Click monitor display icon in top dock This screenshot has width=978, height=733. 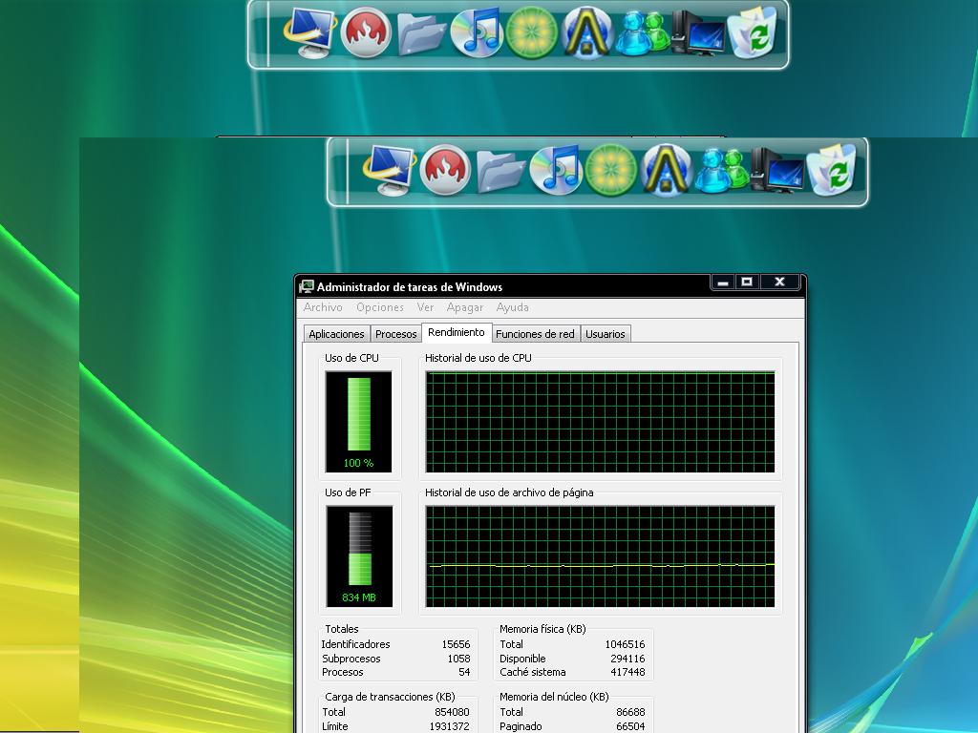(309, 33)
